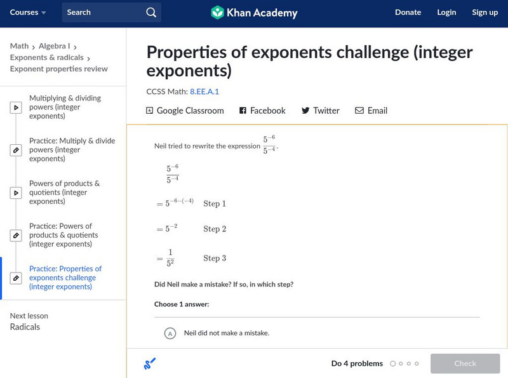Viewport: 508px width, 378px height.
Task: Open Practice: Multiply & divide powers
Action: [72, 150]
